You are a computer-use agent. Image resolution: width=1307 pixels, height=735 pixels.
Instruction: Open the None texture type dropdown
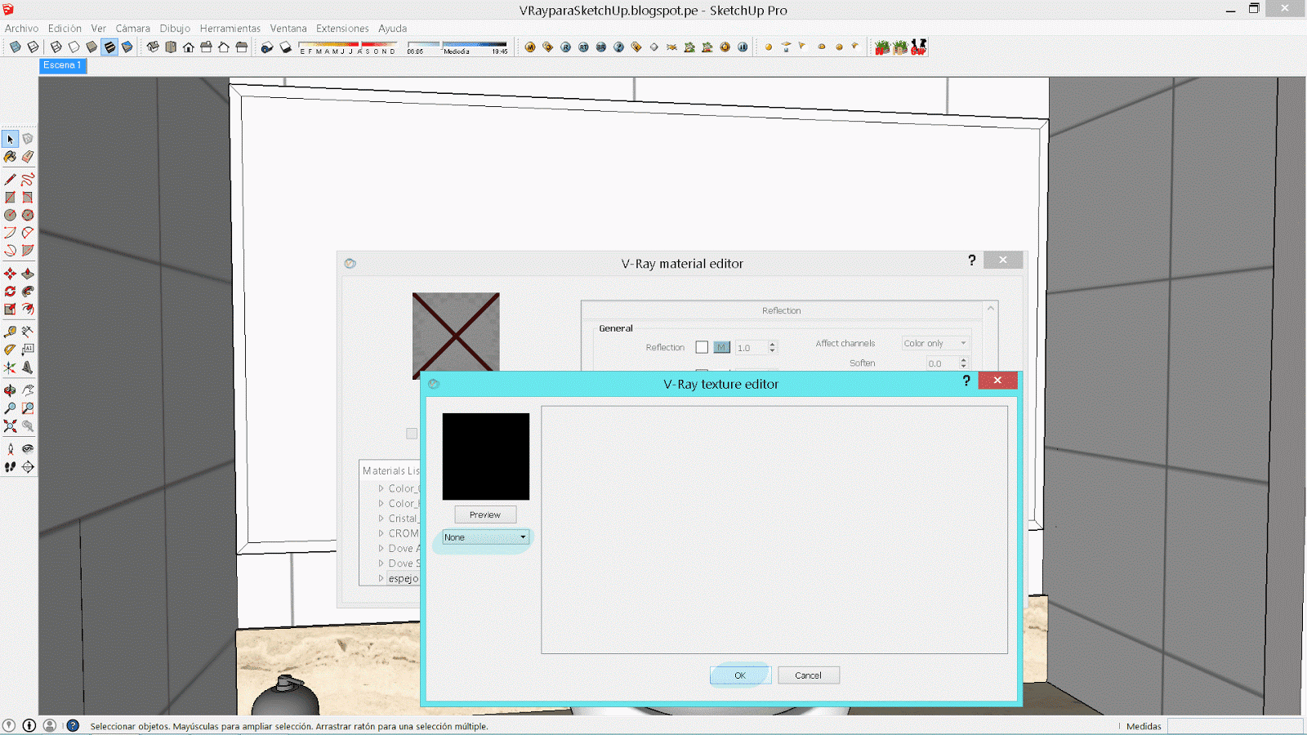tap(484, 537)
